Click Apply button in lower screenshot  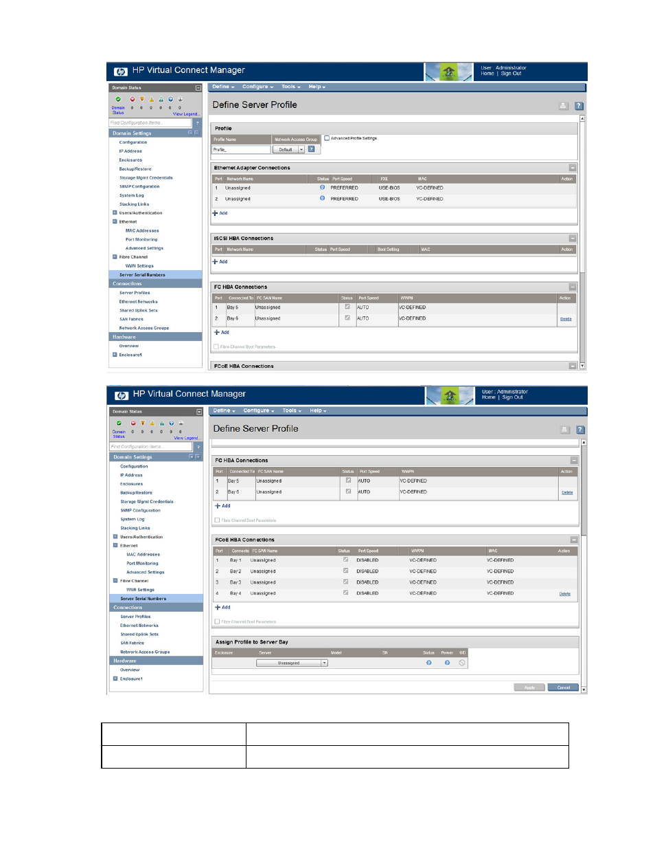[529, 687]
